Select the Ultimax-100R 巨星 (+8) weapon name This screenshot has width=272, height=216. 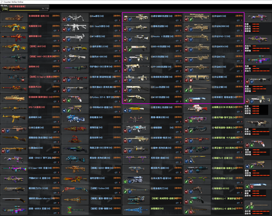(x=40, y=168)
